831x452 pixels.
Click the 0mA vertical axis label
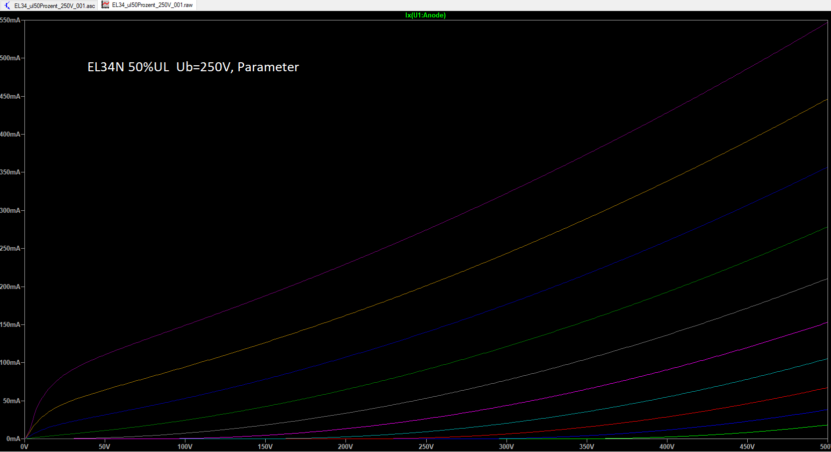pyautogui.click(x=13, y=439)
